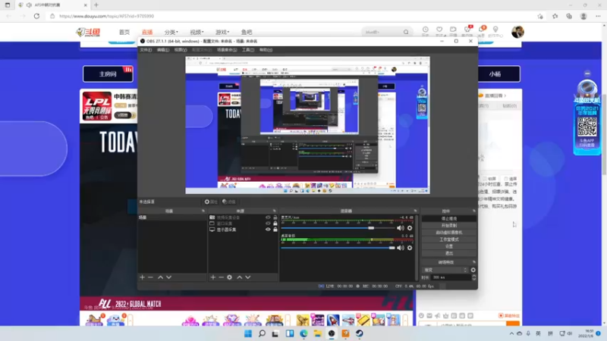The height and width of the screenshot is (341, 607).
Task: Click Start Recording button in Controls
Action: coord(449,225)
